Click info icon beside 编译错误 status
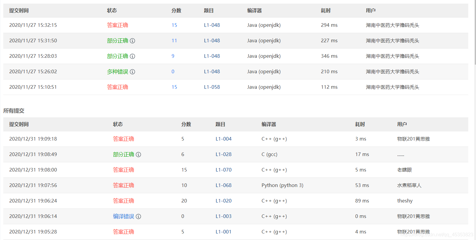476x240 pixels. [138, 216]
